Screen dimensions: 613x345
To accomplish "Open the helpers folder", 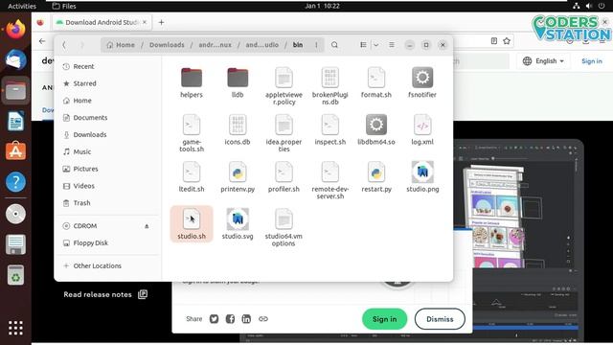I will pos(192,82).
